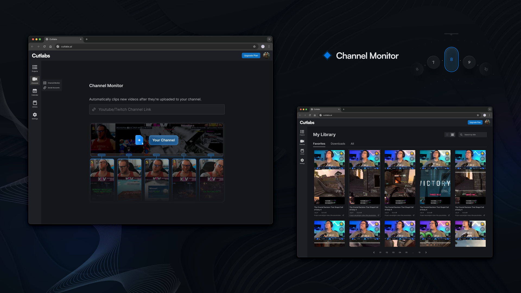Open Settings in the My Library window sidebar
This screenshot has height=293, width=521.
tap(302, 161)
